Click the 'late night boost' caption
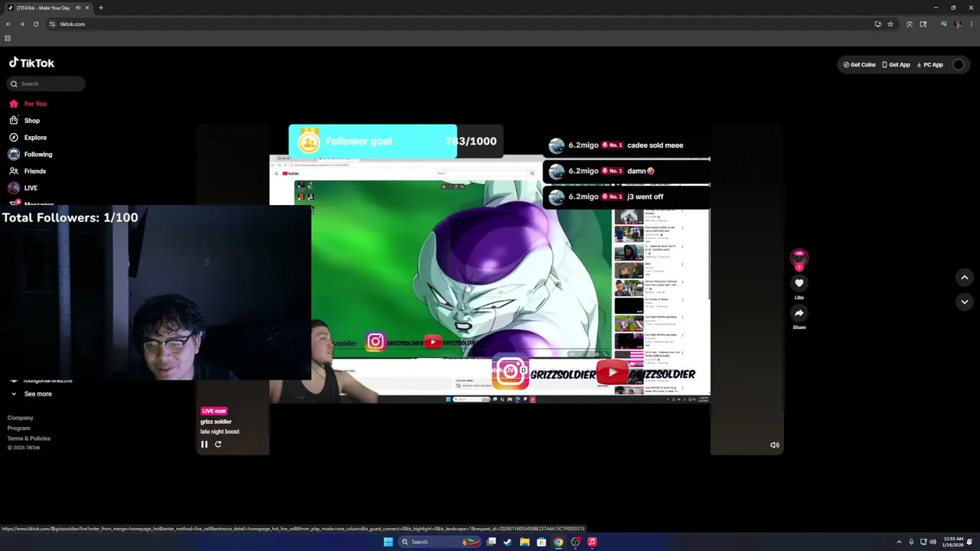The image size is (980, 551). (x=220, y=432)
